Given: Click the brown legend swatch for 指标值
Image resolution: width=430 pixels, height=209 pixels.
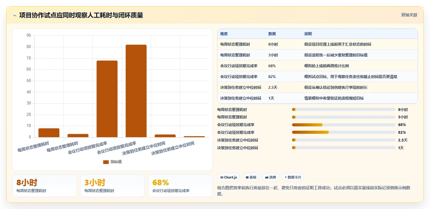Looking at the screenshot, I should [106, 162].
